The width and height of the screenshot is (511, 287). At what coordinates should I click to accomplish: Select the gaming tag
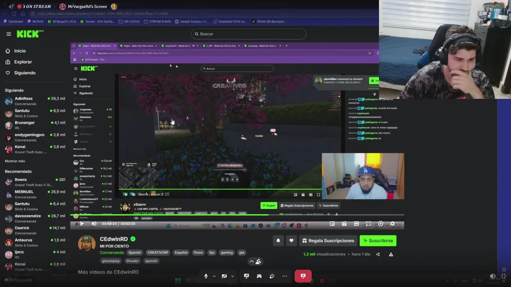(x=227, y=252)
